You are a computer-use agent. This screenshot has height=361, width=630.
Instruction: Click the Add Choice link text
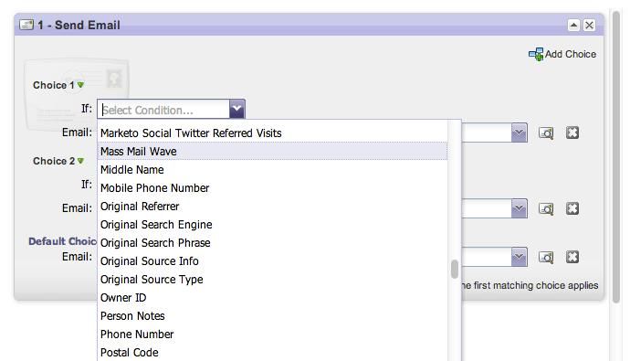click(571, 54)
